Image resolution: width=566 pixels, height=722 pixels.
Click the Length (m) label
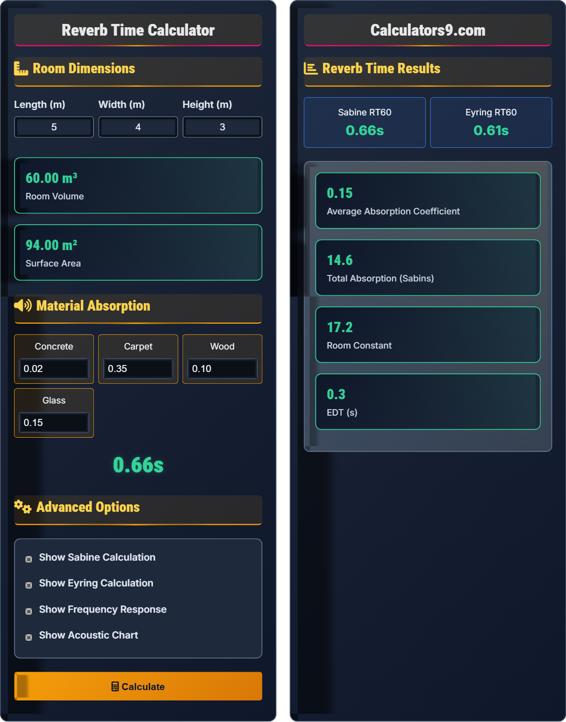tap(39, 105)
